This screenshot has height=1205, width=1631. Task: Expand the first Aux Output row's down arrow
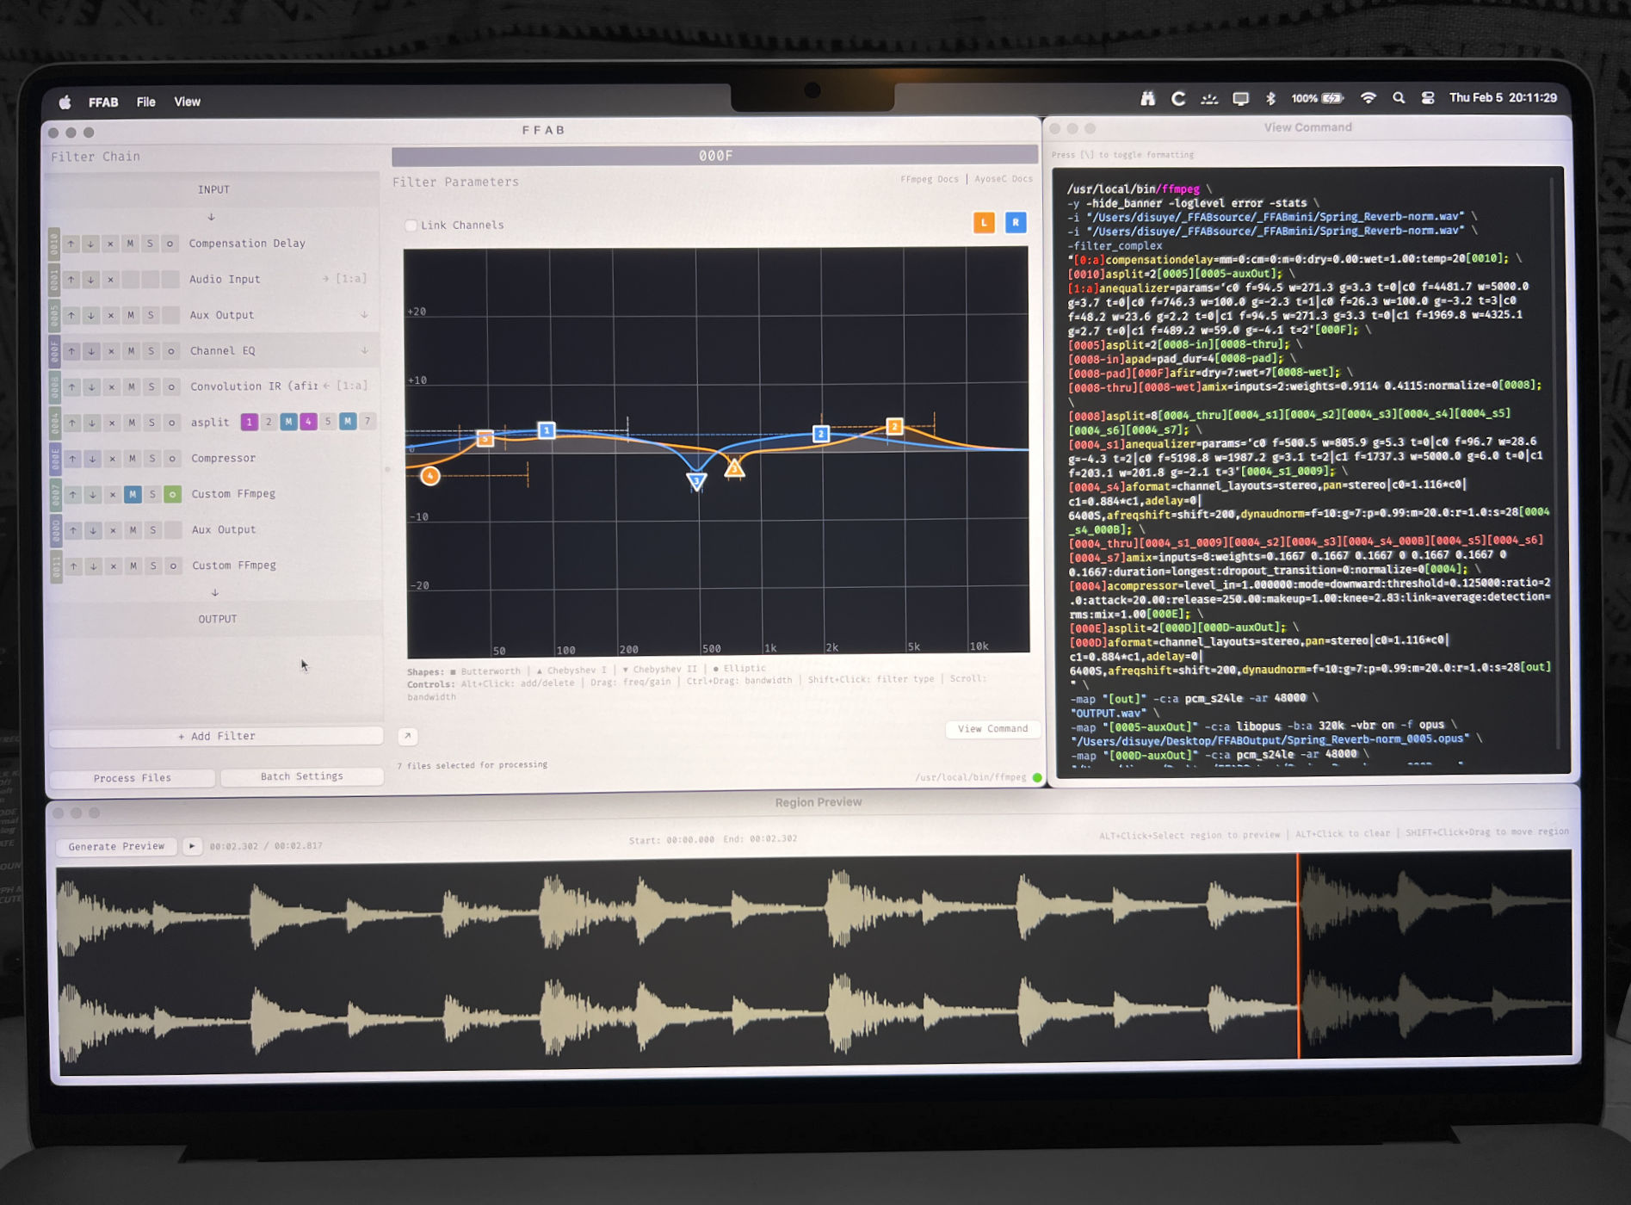click(x=364, y=315)
